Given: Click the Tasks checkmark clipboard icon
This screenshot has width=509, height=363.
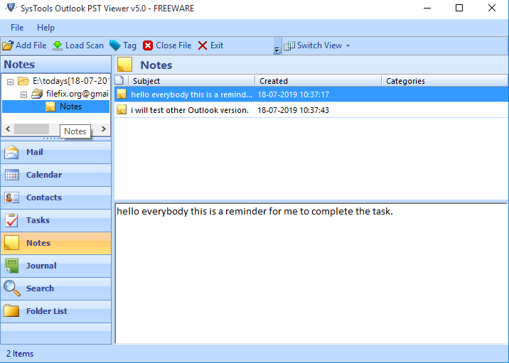Looking at the screenshot, I should point(11,220).
